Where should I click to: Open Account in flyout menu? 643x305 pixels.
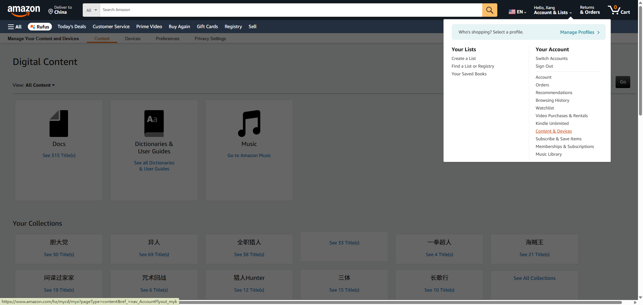pos(544,77)
